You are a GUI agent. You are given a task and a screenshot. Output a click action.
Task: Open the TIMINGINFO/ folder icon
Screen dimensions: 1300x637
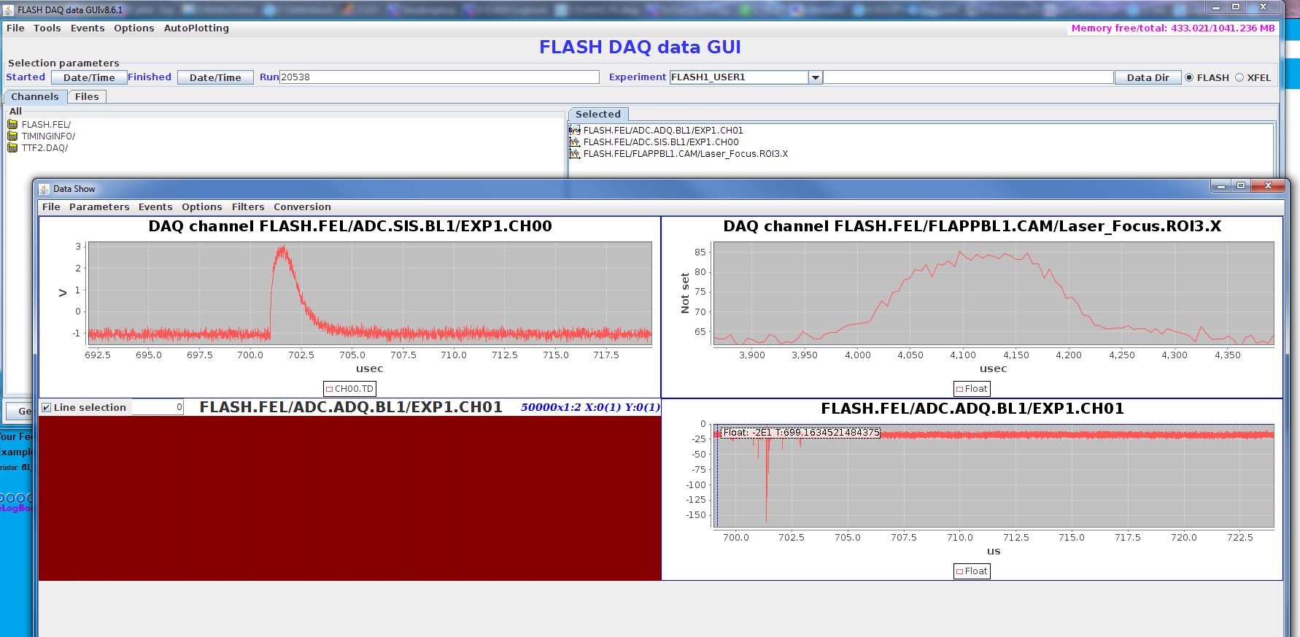tap(12, 136)
